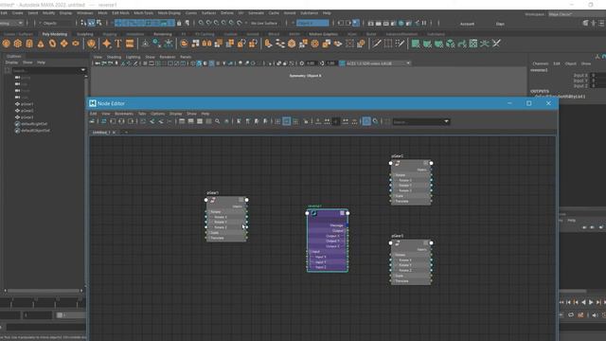606x341 pixels.
Task: Open the Display menu in the Outliner
Action: [x=11, y=63]
